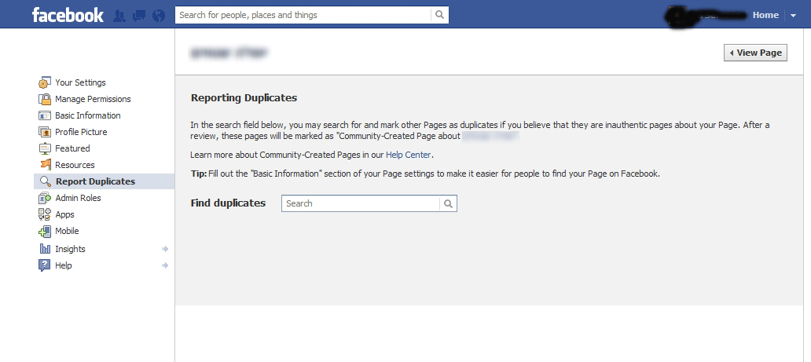Open messages icon in top bar

click(138, 16)
